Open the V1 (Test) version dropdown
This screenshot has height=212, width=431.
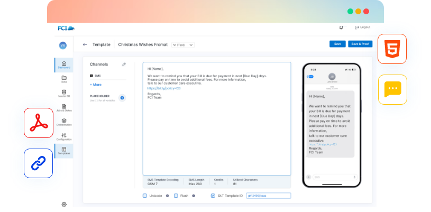(183, 45)
